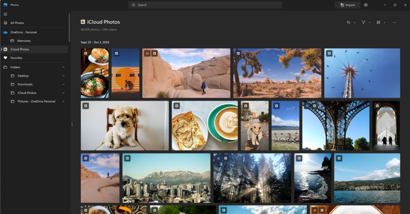Open the sort options icon

click(x=349, y=22)
